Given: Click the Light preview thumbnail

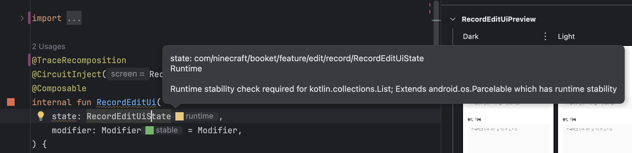Looking at the screenshot, I should pos(595,128).
